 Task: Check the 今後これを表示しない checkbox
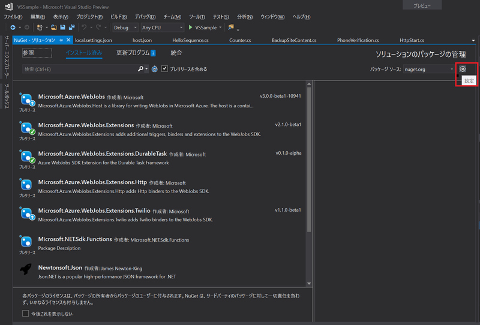coord(25,314)
